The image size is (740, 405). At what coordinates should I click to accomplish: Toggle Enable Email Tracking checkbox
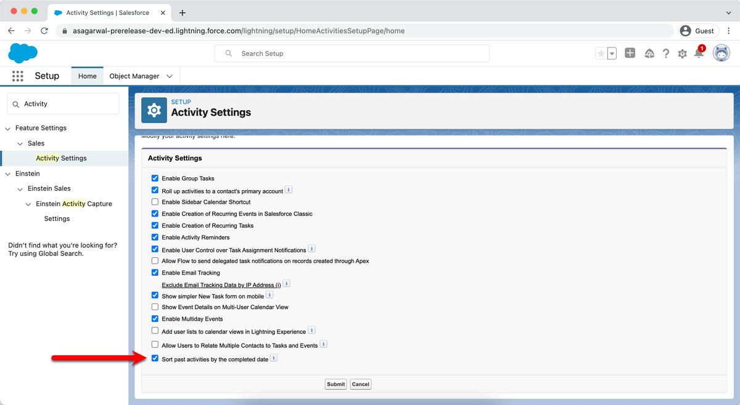[155, 273]
